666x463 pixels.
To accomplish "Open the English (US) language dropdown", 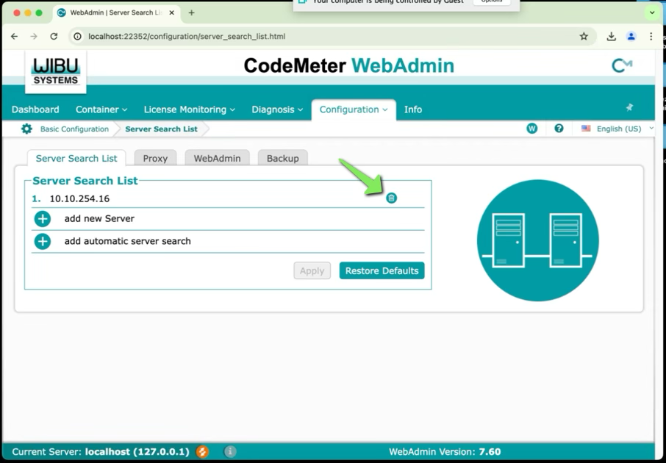I will click(x=617, y=129).
